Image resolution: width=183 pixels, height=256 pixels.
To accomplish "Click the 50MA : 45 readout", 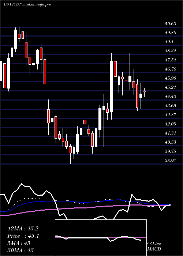I will [x=20, y=250].
